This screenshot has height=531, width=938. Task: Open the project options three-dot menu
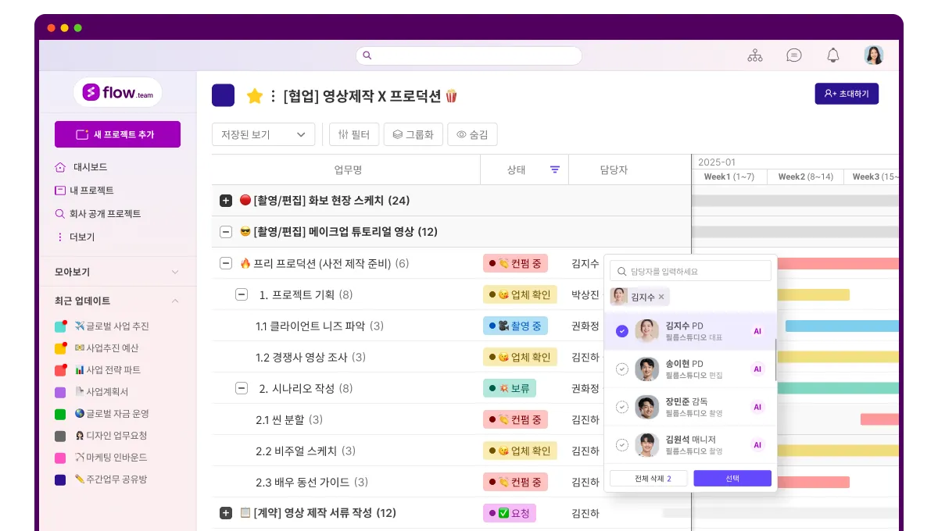(273, 96)
